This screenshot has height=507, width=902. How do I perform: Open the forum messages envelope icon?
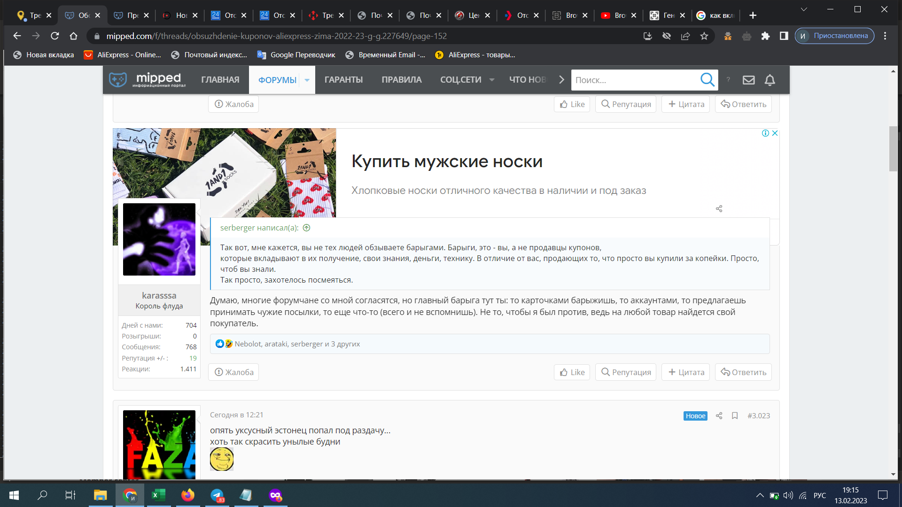point(748,80)
